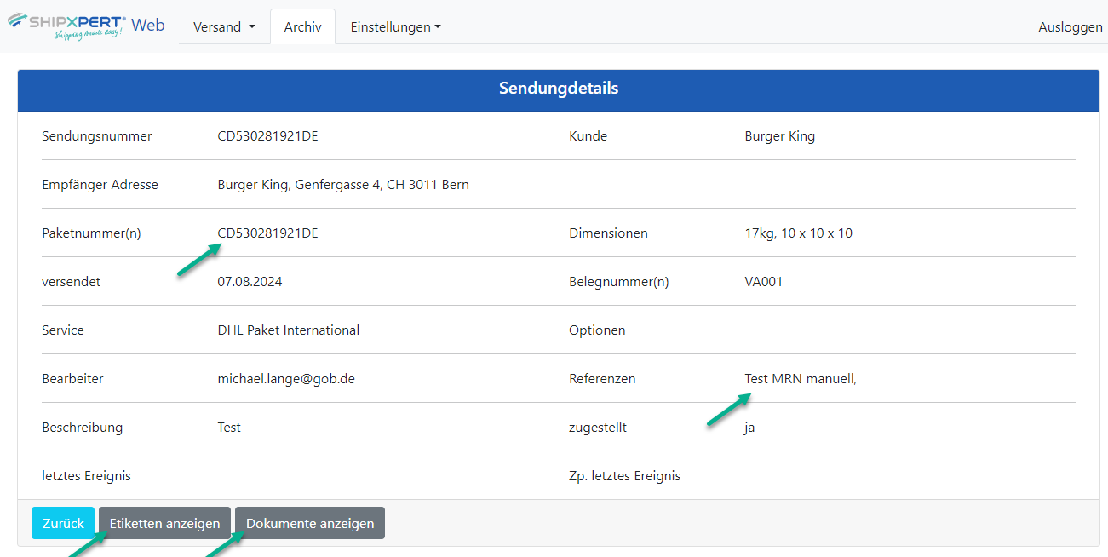
Task: Click the Dokumente anzeigen button
Action: tap(309, 523)
